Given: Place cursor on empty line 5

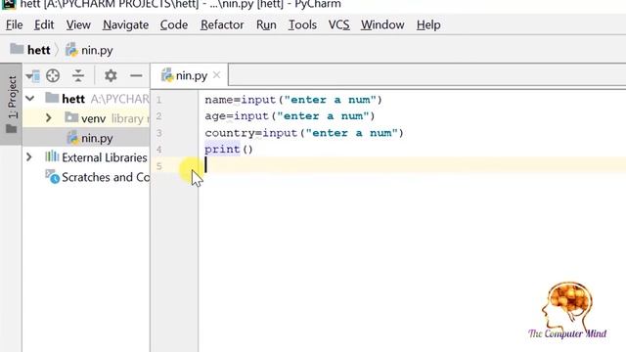Looking at the screenshot, I should (411, 165).
